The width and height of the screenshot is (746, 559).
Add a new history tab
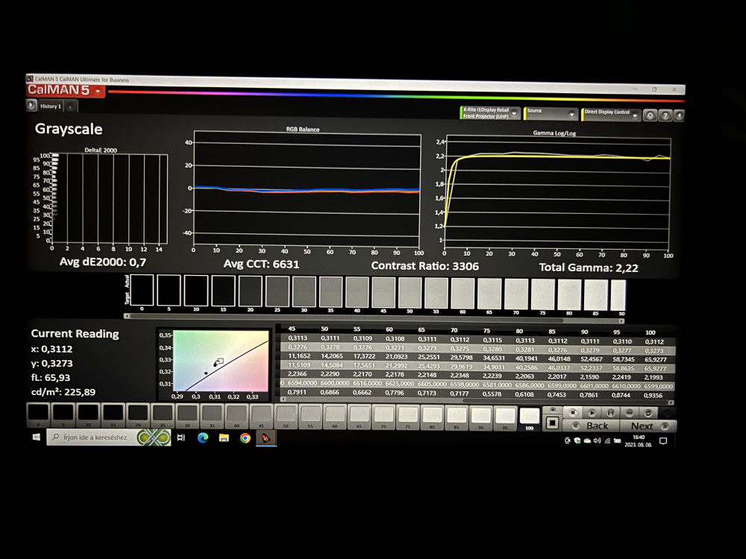point(71,107)
